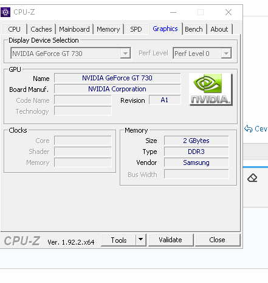Click the reply arrow icon in background window
The width and height of the screenshot is (268, 283).
point(249,128)
